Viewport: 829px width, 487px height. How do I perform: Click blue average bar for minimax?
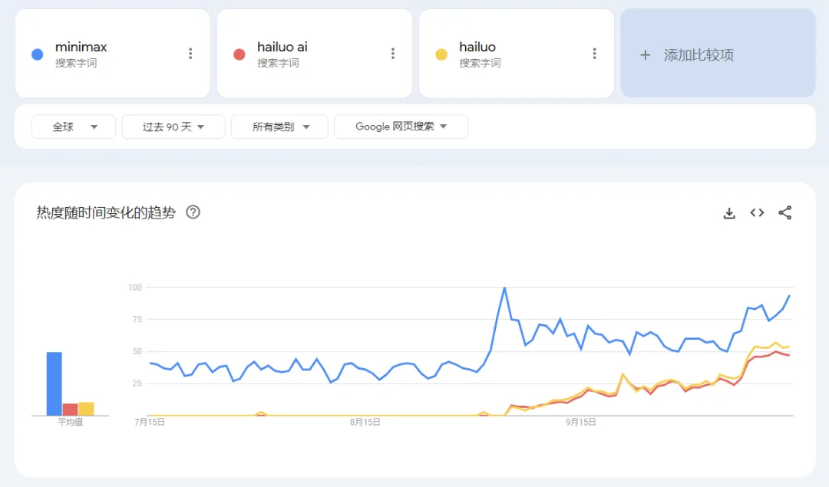[x=54, y=384]
